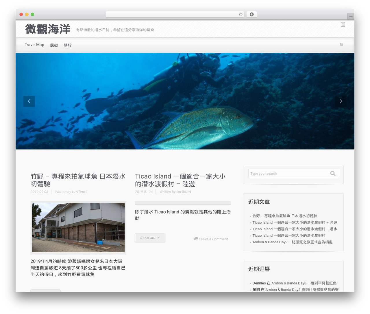Click date 2019-09-03 under first post
Screen dimensions: 370x314
pos(39,192)
